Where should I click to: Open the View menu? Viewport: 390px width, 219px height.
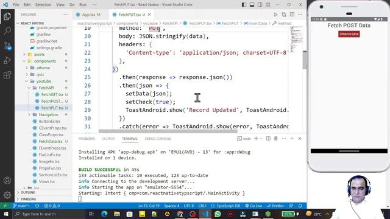coord(60,4)
